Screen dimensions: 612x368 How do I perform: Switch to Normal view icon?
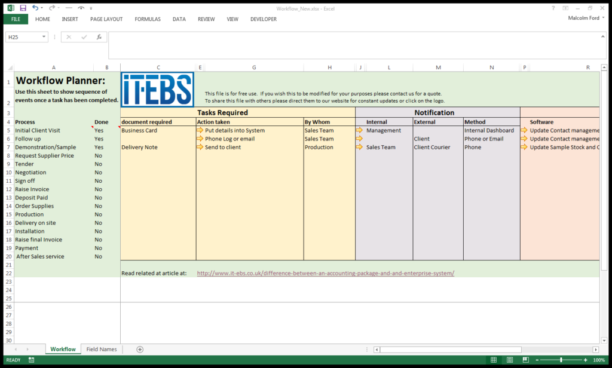point(494,360)
